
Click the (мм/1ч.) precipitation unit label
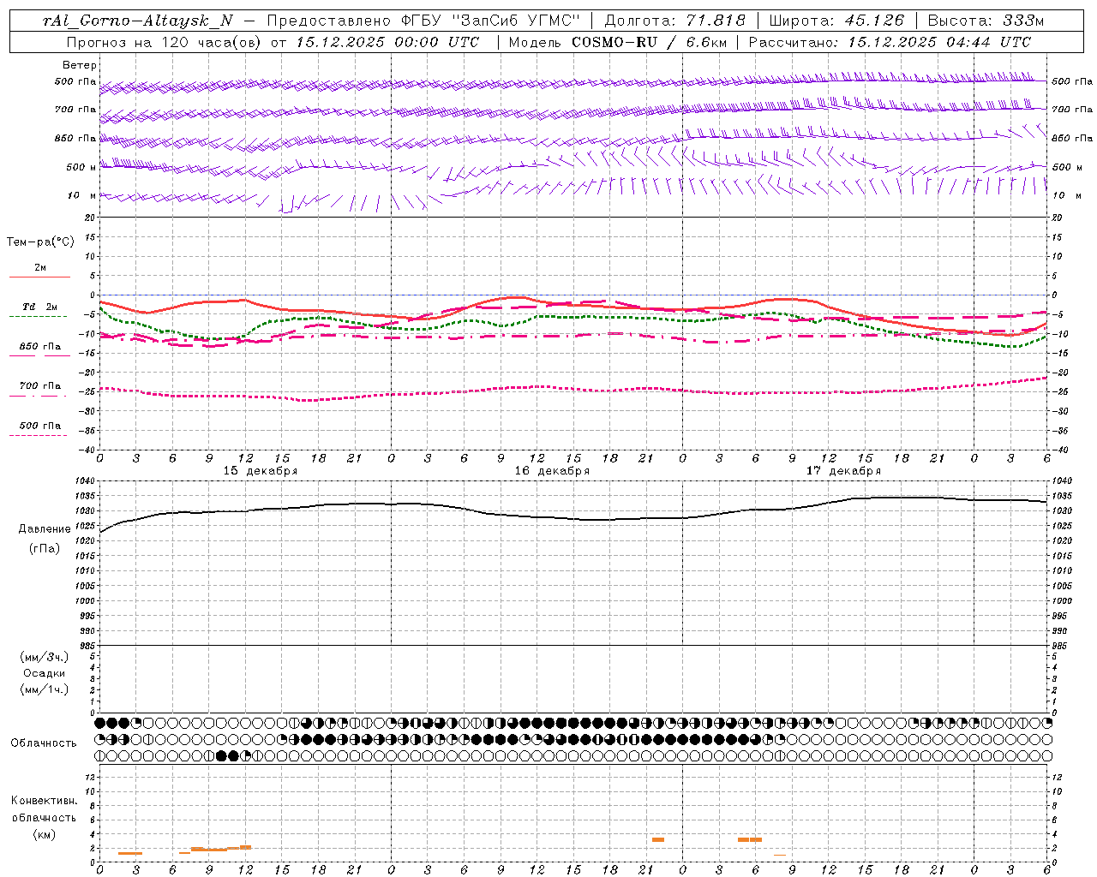pos(44,689)
